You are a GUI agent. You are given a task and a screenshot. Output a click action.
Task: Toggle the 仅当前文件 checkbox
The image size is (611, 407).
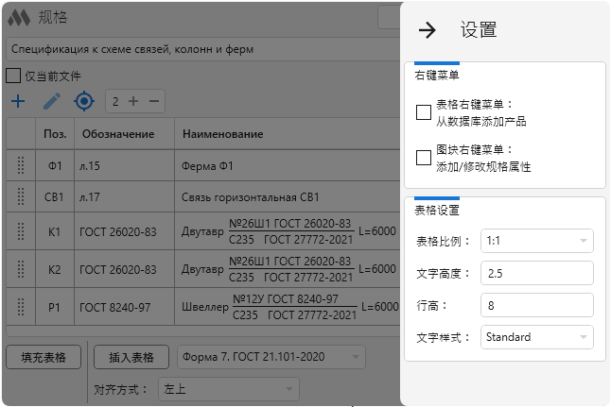[x=13, y=76]
